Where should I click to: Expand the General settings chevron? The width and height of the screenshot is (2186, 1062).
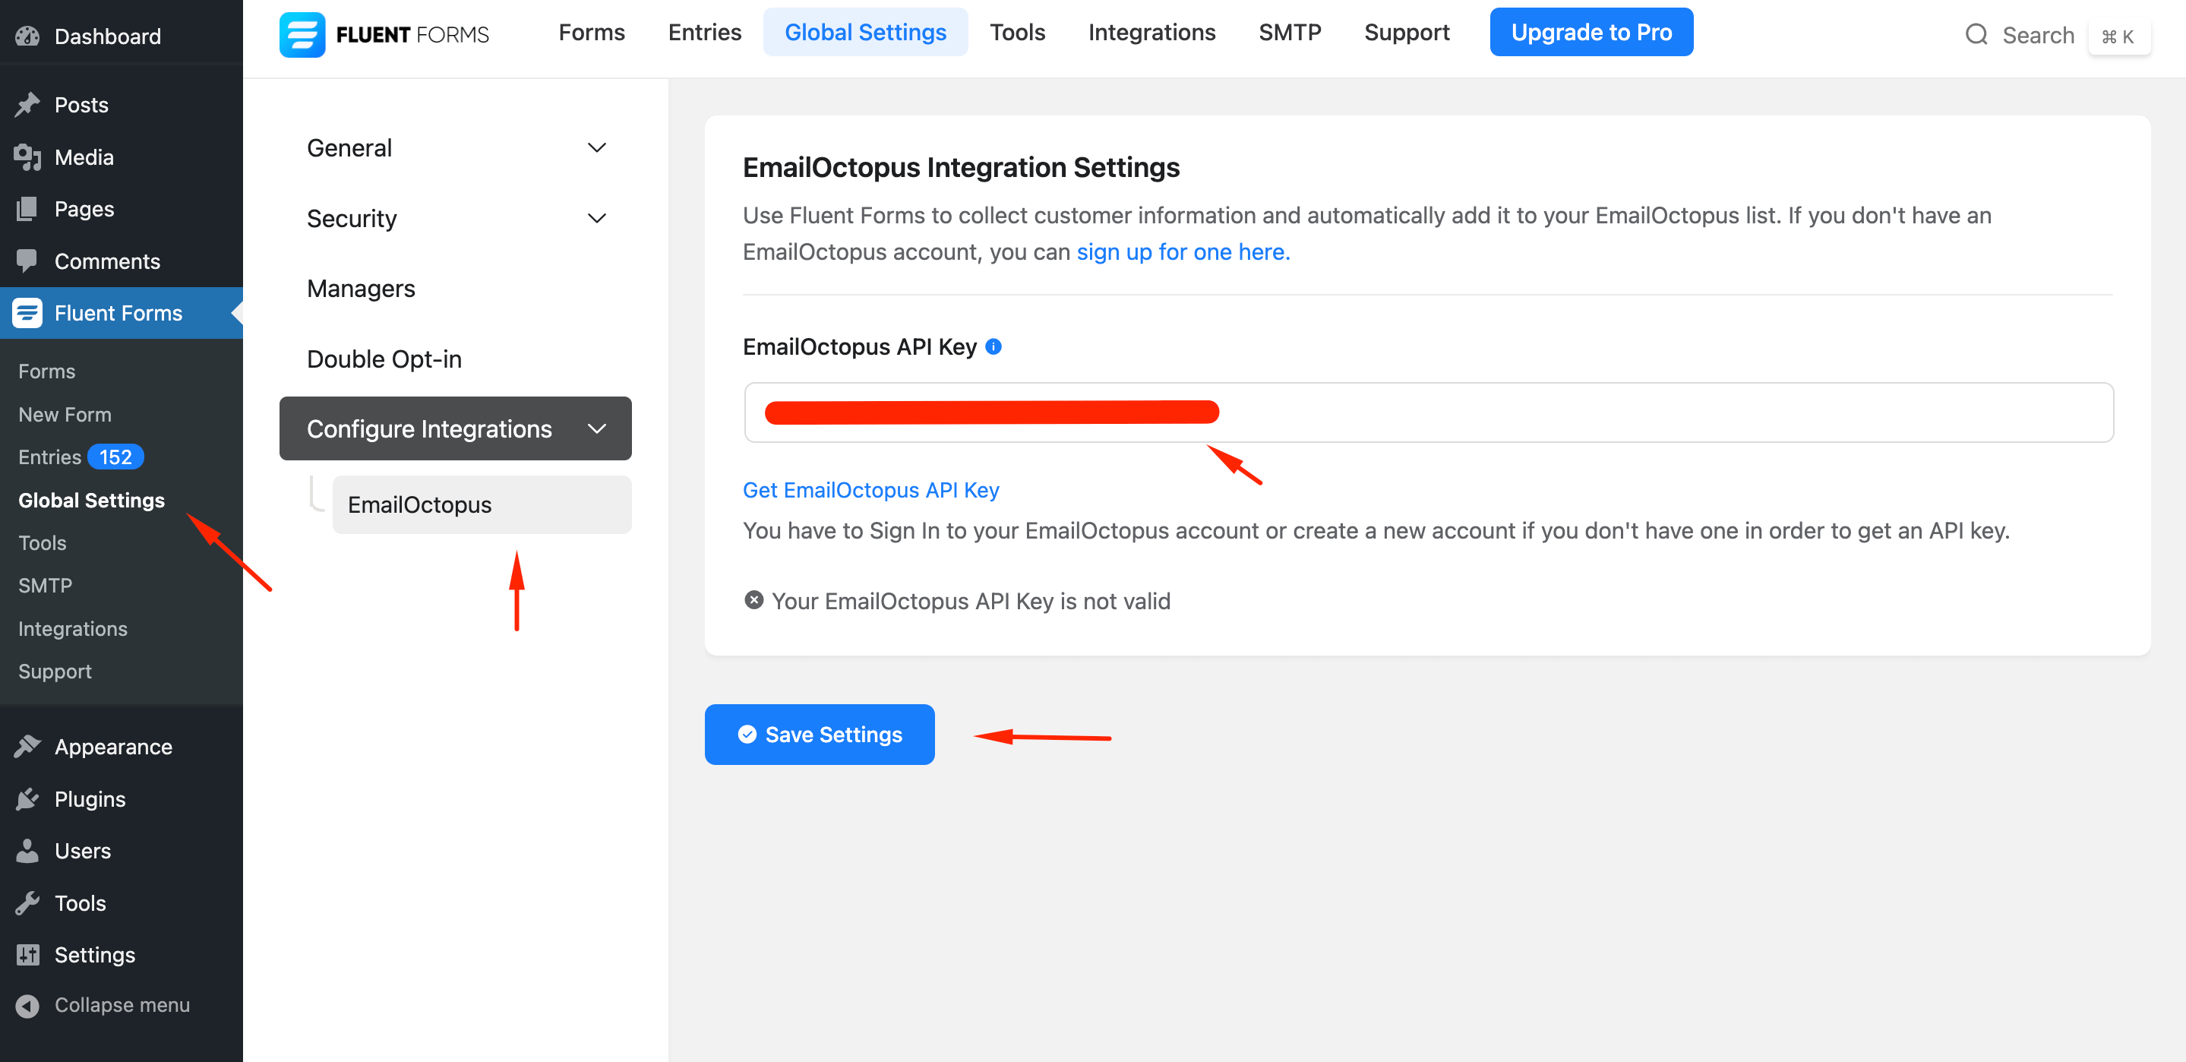pyautogui.click(x=596, y=147)
